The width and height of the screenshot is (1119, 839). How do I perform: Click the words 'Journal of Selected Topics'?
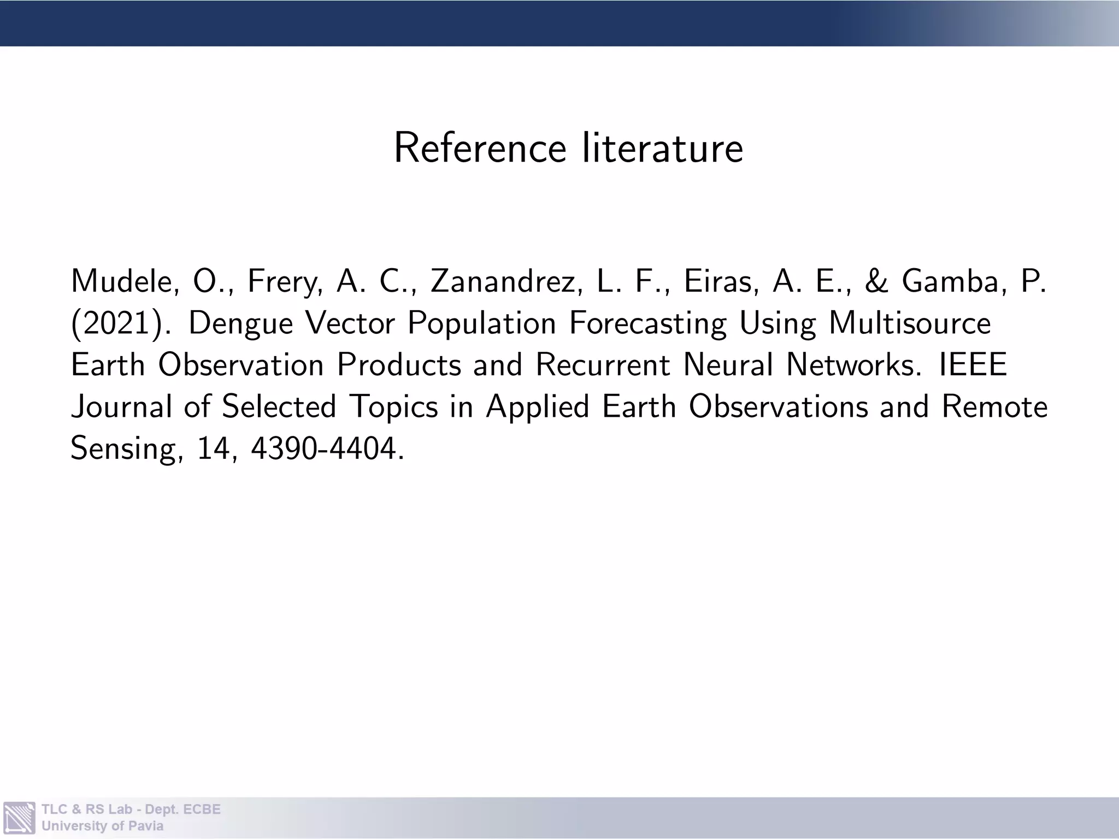coord(255,407)
